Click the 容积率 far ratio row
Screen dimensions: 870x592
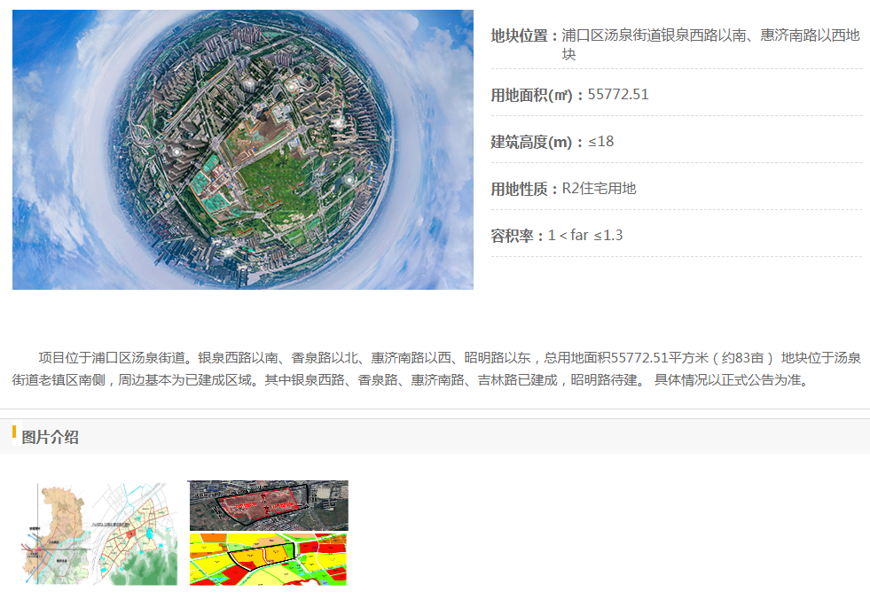[557, 236]
